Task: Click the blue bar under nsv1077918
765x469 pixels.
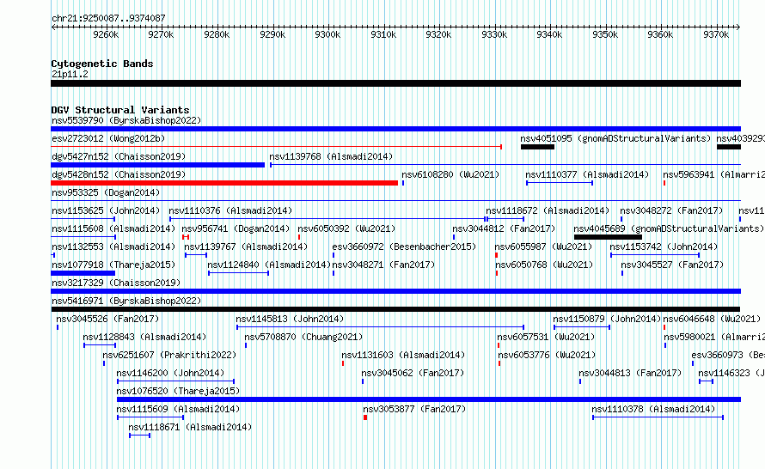Action: (x=83, y=273)
